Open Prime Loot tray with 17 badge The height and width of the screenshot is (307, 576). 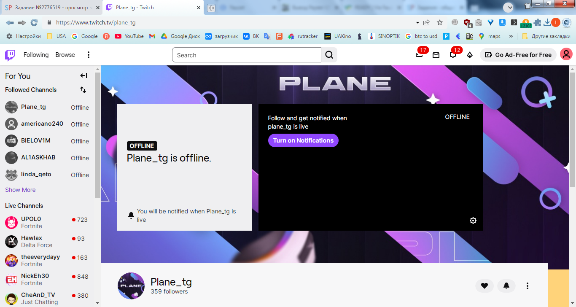419,55
